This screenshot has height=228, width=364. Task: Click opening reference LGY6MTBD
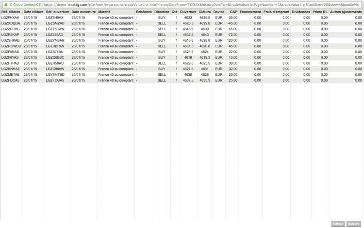point(55,74)
